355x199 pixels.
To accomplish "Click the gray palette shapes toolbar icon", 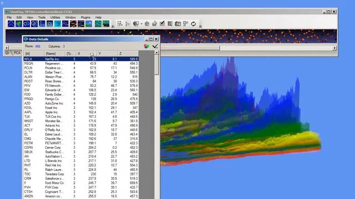I will click(x=136, y=24).
